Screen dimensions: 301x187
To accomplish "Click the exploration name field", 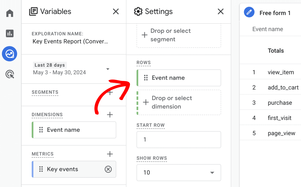I will coord(70,42).
